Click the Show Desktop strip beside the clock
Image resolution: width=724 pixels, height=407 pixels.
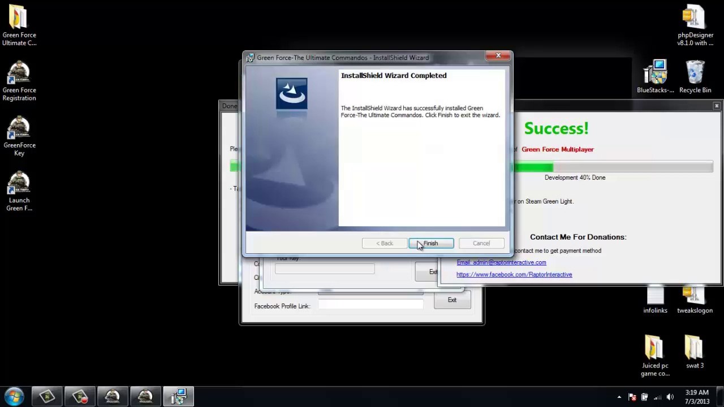[x=720, y=397]
